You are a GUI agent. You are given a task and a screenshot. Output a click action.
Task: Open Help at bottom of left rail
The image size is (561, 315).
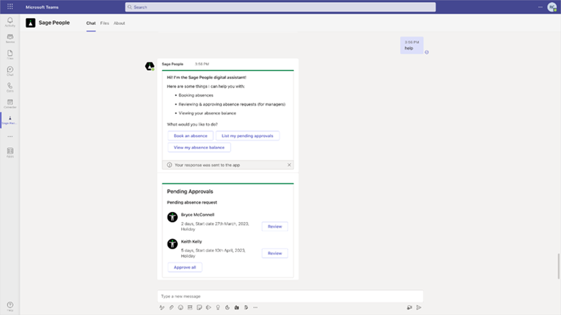point(10,307)
